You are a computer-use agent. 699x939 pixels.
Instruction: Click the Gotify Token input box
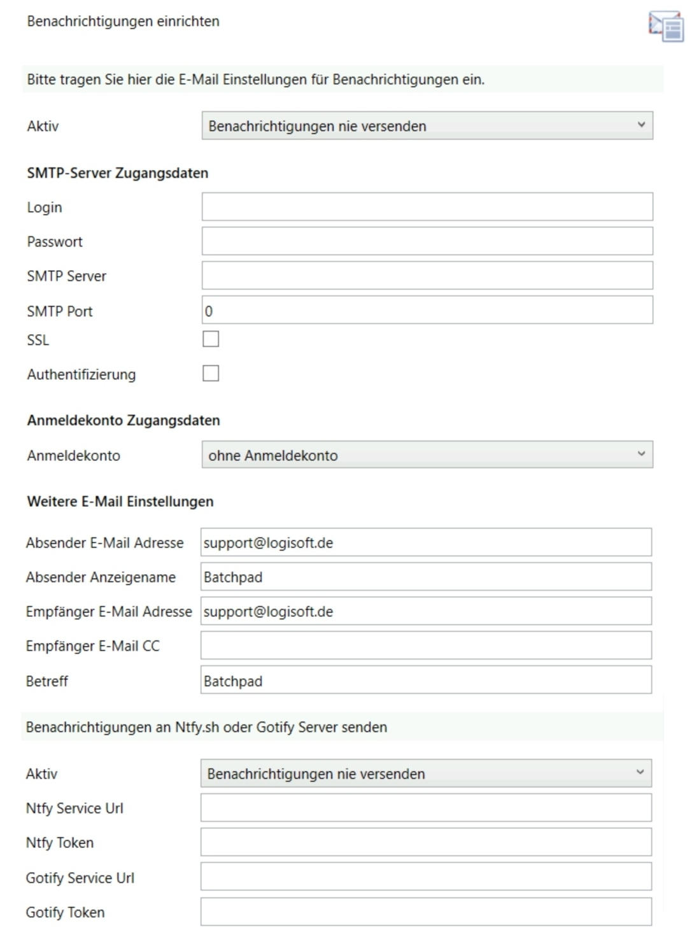425,912
